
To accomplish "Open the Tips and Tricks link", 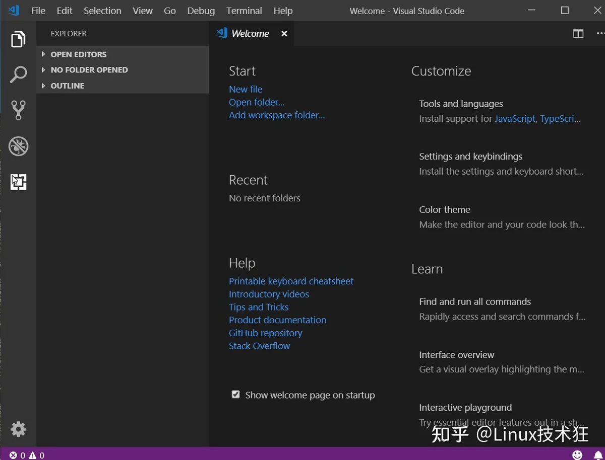I will tap(259, 307).
